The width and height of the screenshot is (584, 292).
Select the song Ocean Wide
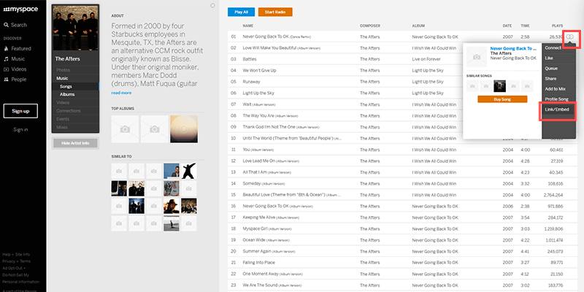coord(266,240)
